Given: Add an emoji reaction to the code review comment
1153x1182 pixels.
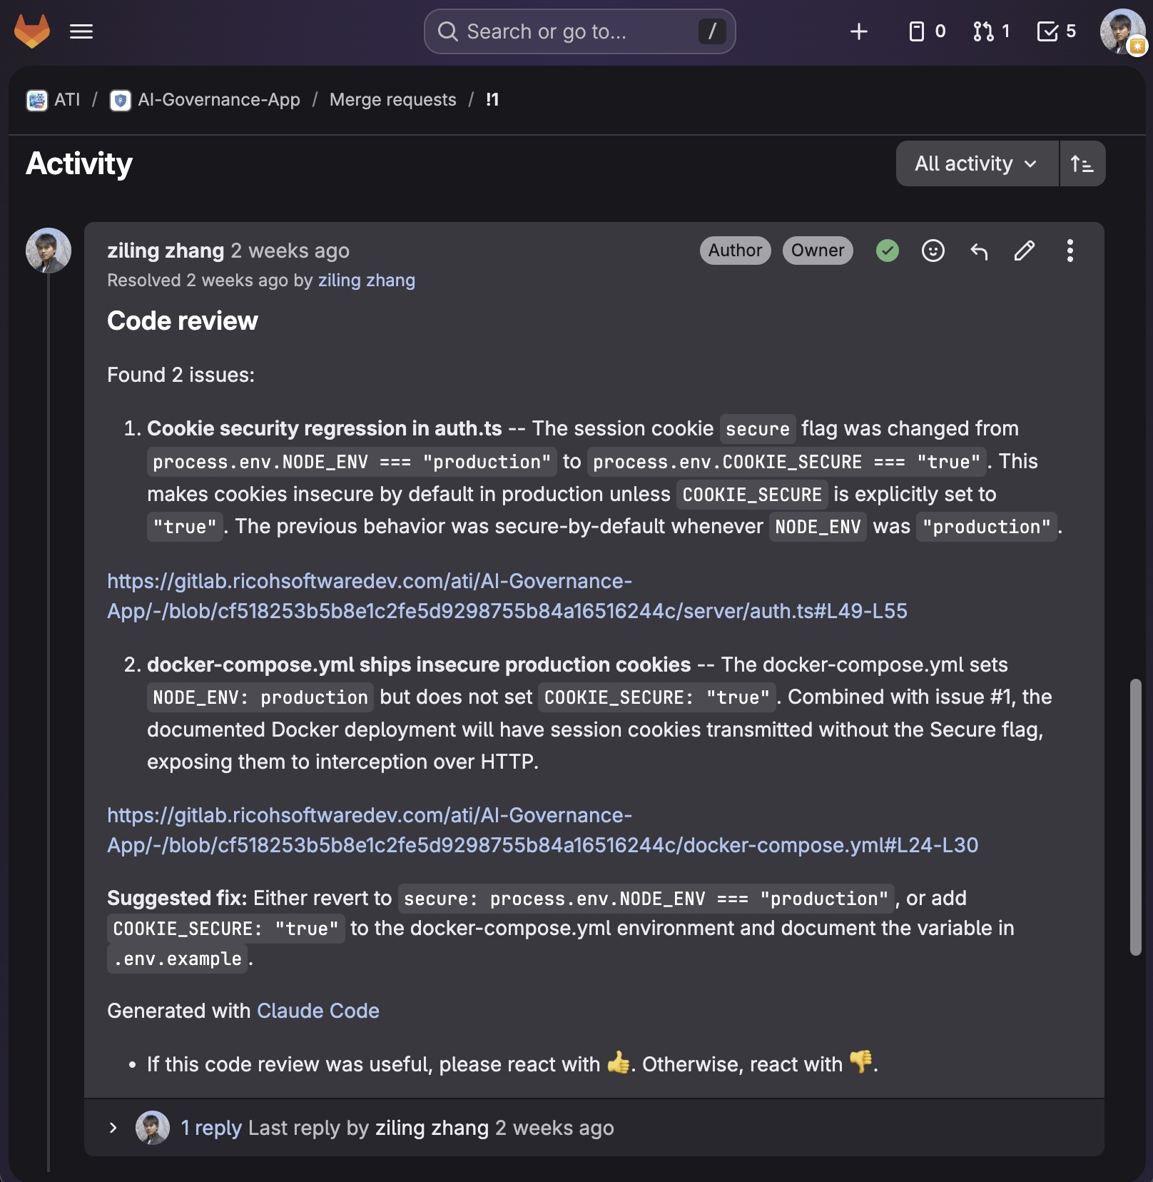Looking at the screenshot, I should click(933, 251).
